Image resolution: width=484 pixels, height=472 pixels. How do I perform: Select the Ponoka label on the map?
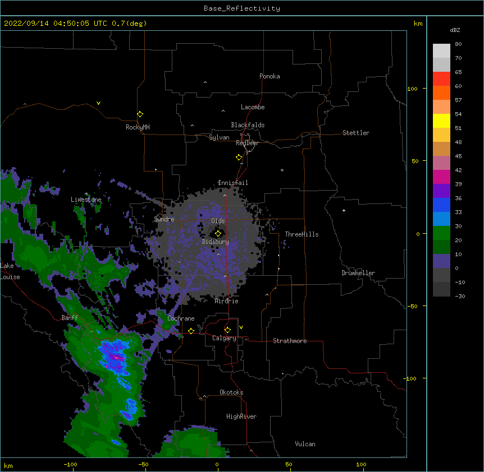[x=270, y=76]
